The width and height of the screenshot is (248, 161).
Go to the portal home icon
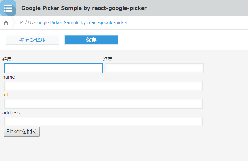click(6, 23)
